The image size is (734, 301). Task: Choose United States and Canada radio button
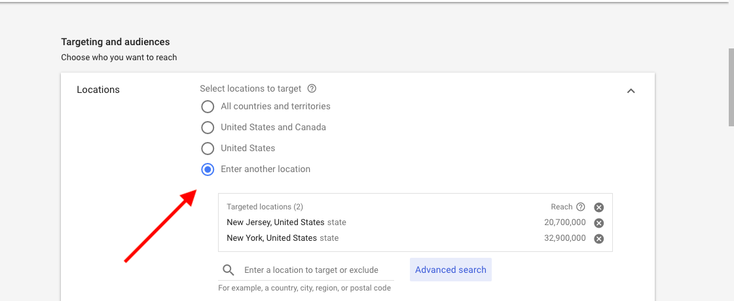[208, 128]
